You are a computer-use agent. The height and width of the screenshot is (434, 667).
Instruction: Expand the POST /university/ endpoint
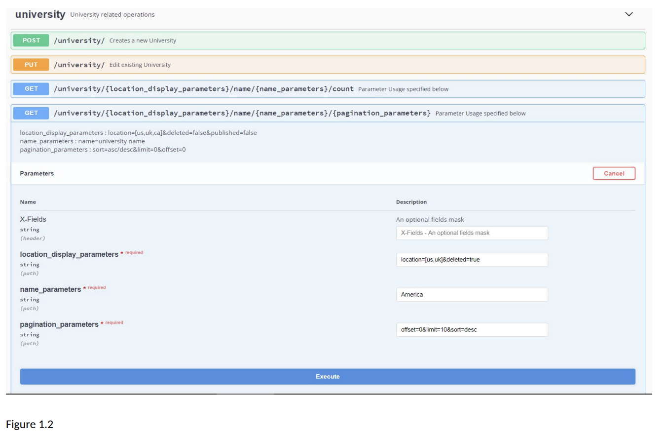(328, 40)
